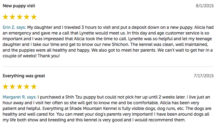The width and height of the screenshot is (220, 129).
Task: Click the fourth star of the 8/1/2015 review
Action: pyautogui.click(x=27, y=17)
